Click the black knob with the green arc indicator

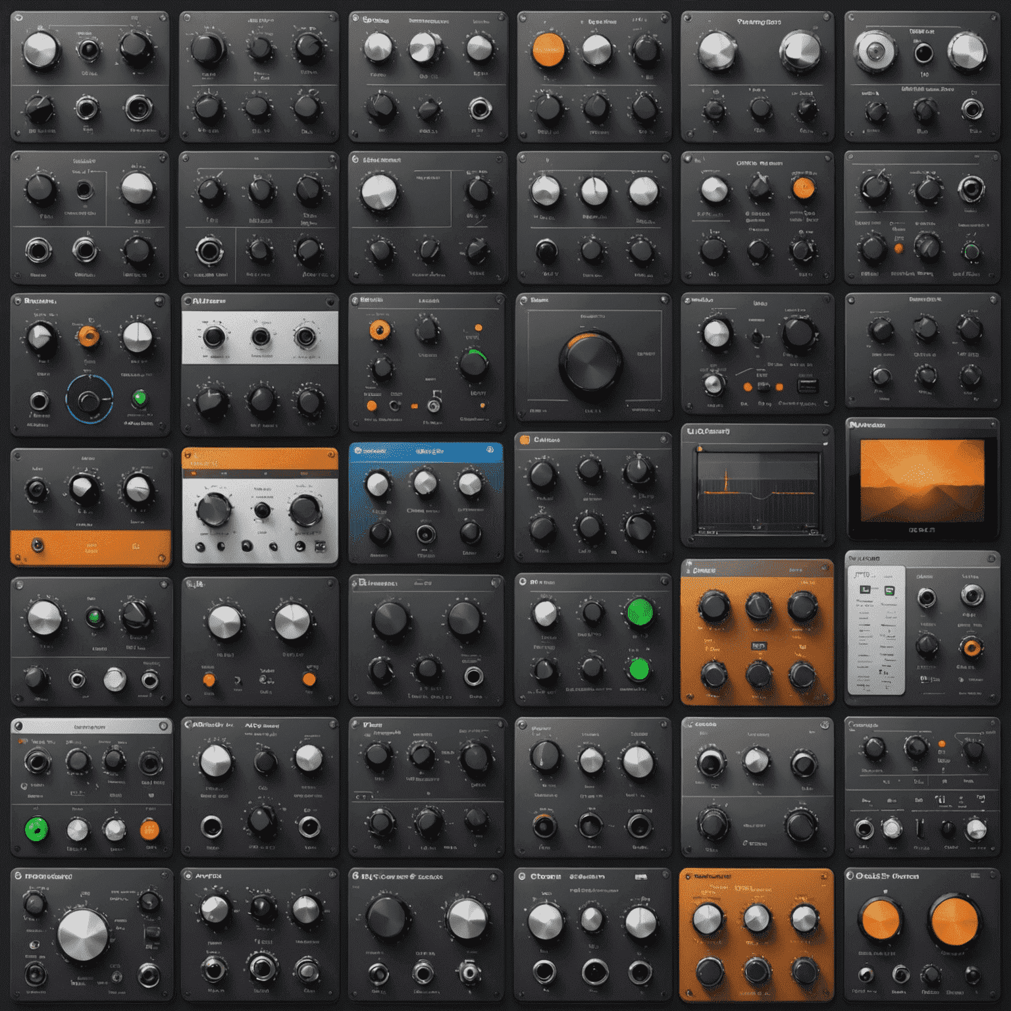click(474, 364)
